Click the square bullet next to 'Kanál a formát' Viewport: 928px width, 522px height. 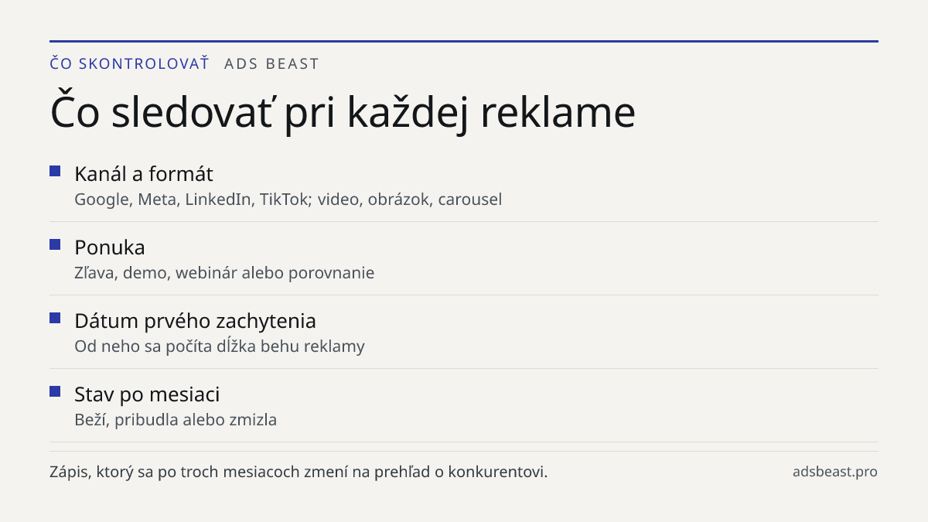(55, 171)
